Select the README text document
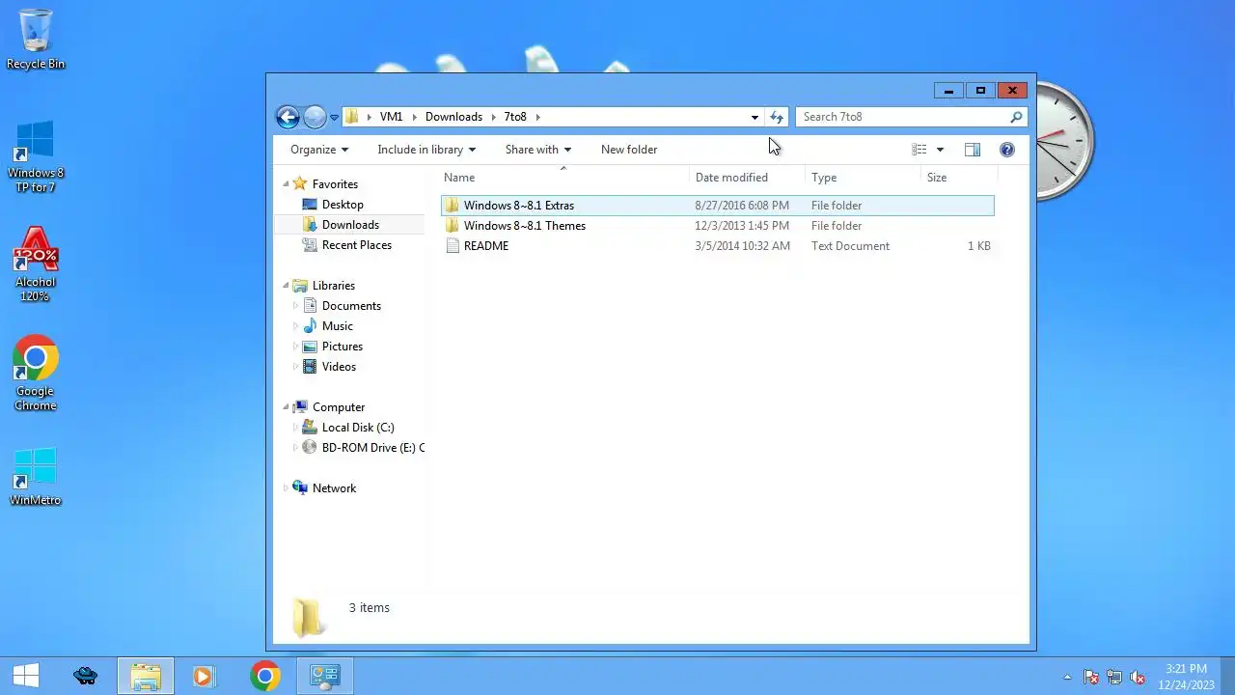This screenshot has height=695, width=1235. click(x=717, y=246)
